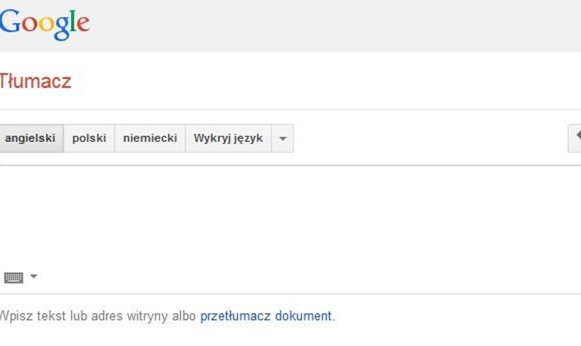Open the source language list dropdown arrow
Viewport: 581px width, 346px height.
click(283, 139)
